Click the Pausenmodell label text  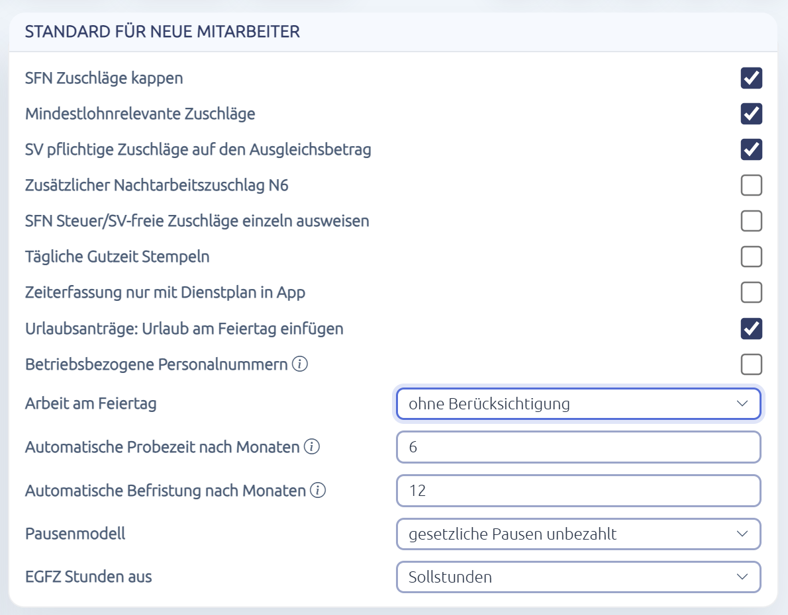coord(75,533)
